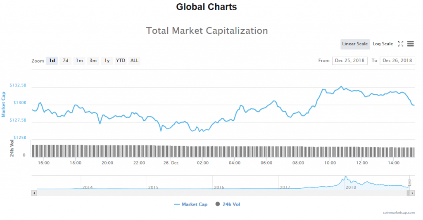423x220 pixels.
Task: Toggle fullscreen chart view icon
Action: click(x=400, y=44)
